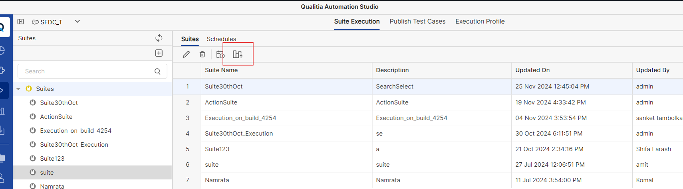Viewport: 683px width, 189px height.
Task: Click the Suite Name column header
Action: (x=221, y=70)
